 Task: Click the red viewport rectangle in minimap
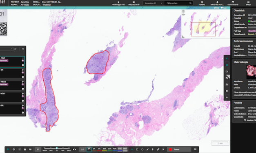pyautogui.click(x=203, y=29)
